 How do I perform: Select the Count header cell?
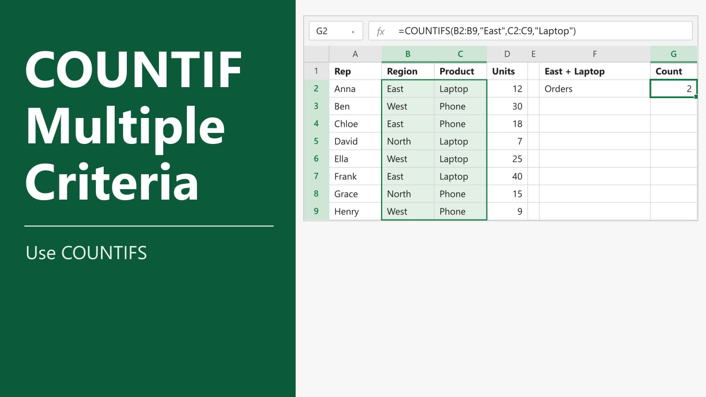point(673,71)
